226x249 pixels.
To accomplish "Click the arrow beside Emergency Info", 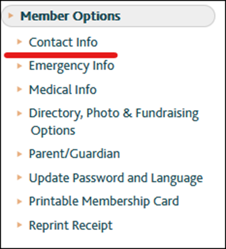I will pos(19,66).
